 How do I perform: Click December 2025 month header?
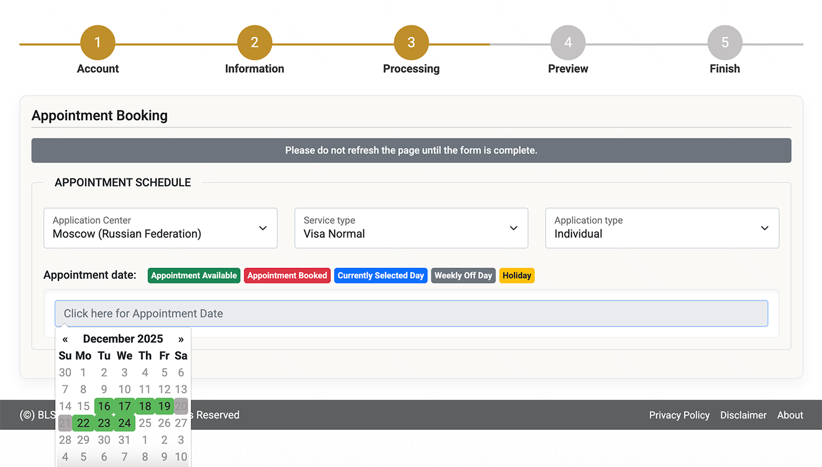click(123, 339)
